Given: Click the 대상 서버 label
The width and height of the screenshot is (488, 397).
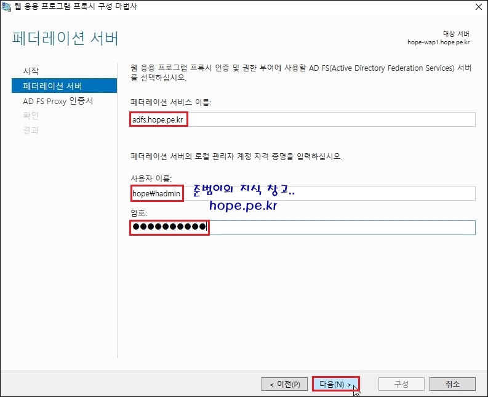Looking at the screenshot, I should coord(456,34).
